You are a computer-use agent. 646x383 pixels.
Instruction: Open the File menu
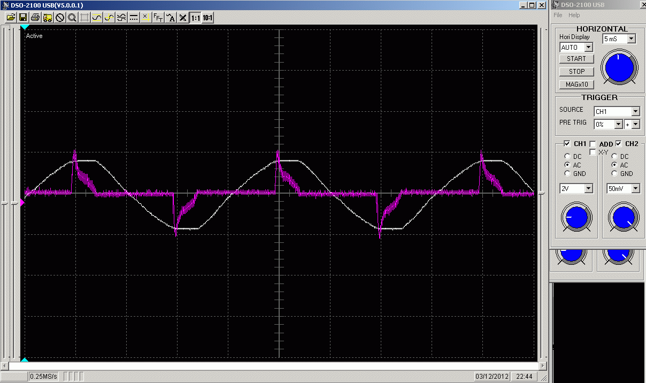[558, 15]
